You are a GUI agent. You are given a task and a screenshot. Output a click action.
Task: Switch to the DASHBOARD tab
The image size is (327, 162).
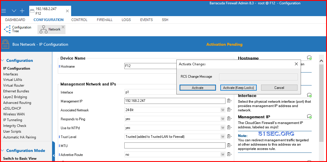pos(15,20)
